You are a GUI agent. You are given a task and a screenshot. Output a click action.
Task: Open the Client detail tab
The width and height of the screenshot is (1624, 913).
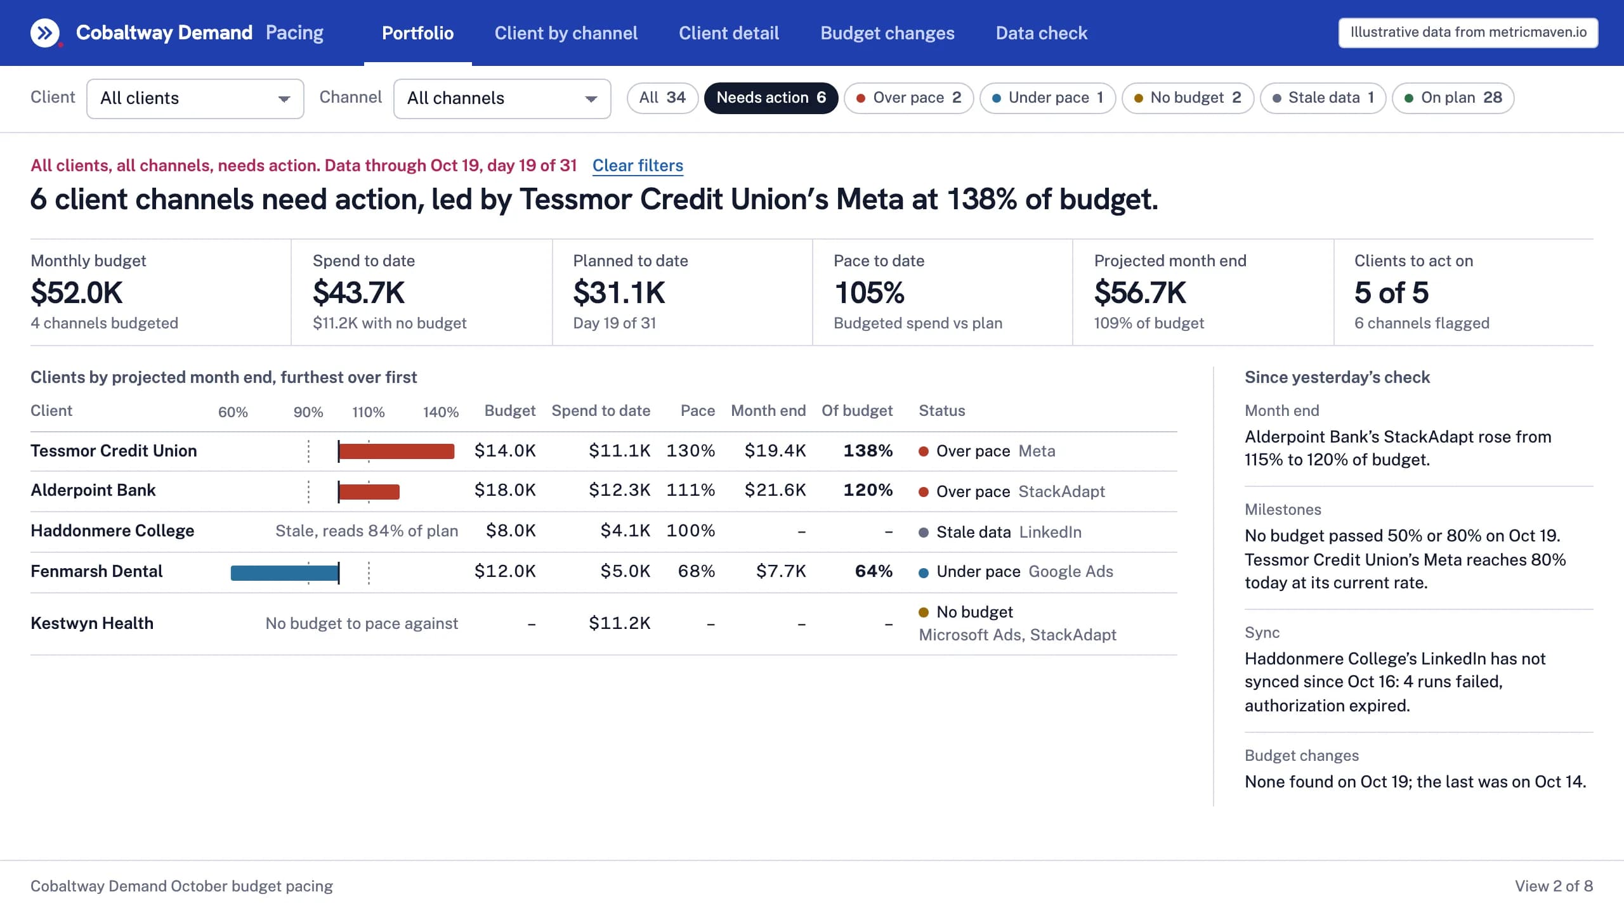(729, 33)
